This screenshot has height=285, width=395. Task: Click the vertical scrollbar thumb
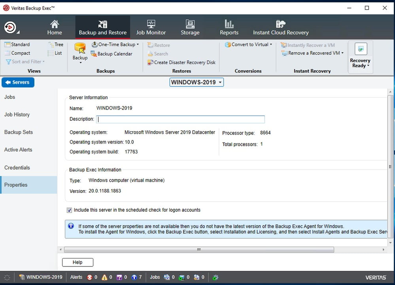click(x=390, y=166)
